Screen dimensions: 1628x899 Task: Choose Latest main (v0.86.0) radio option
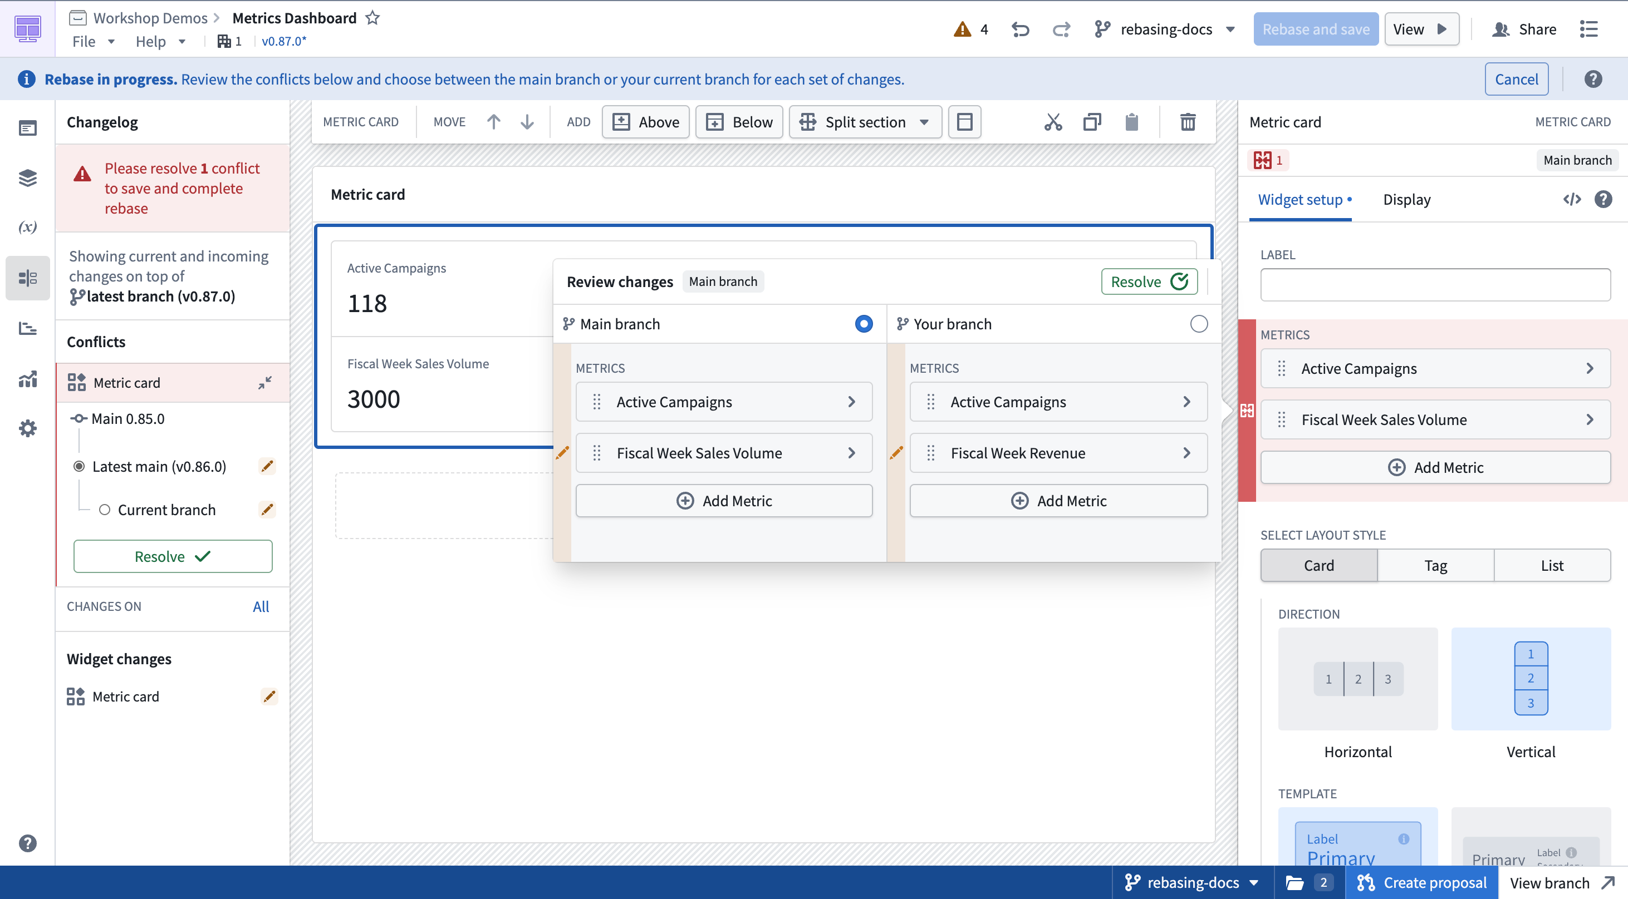[x=79, y=467]
